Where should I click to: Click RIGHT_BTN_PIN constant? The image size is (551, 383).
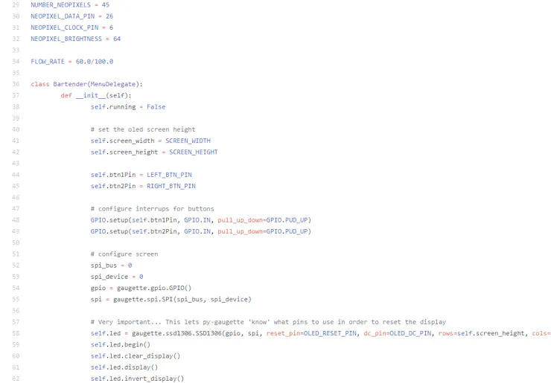coord(171,186)
